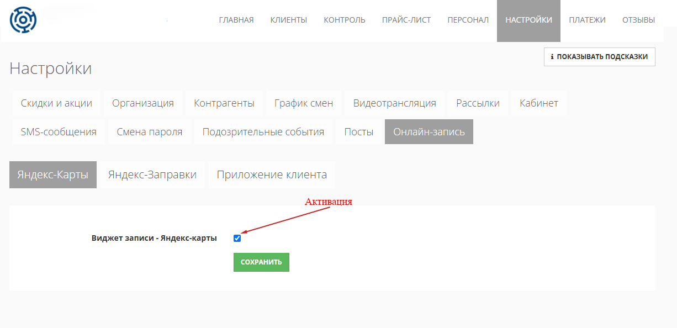Image resolution: width=677 pixels, height=328 pixels.
Task: Open the Контрагенты settings tab
Action: coord(224,103)
